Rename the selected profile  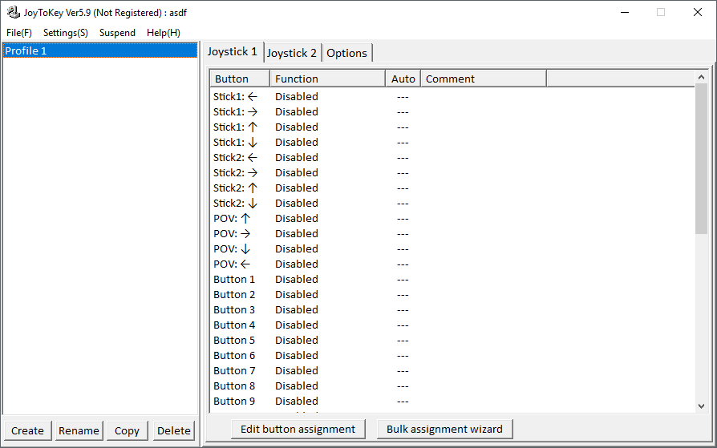tap(79, 430)
